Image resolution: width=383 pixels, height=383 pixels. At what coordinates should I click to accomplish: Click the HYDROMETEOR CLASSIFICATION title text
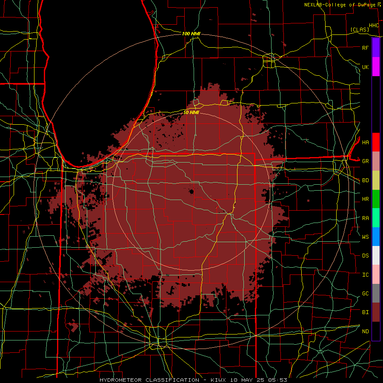click(149, 380)
